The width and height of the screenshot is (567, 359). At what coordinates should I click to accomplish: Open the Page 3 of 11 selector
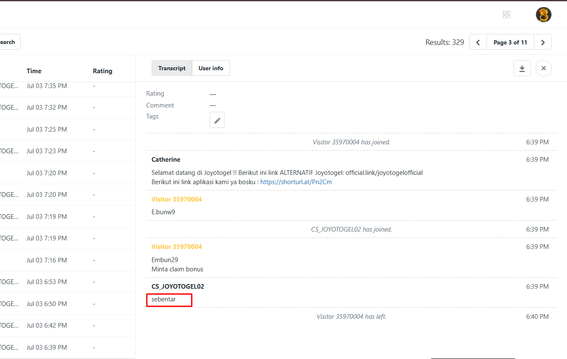point(510,42)
